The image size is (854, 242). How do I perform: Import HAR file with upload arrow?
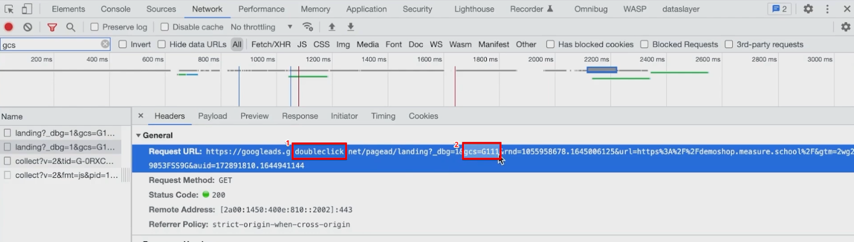tap(331, 27)
